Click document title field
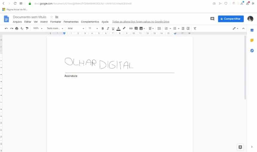 pos(30,17)
